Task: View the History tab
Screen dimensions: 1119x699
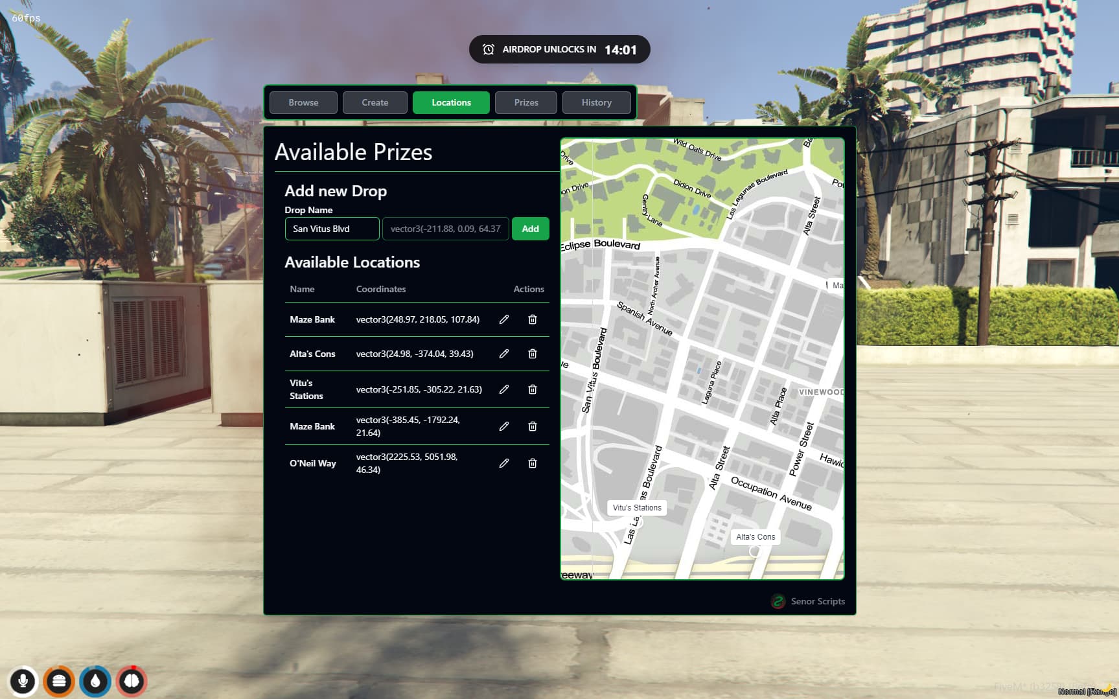Action: pyautogui.click(x=597, y=102)
